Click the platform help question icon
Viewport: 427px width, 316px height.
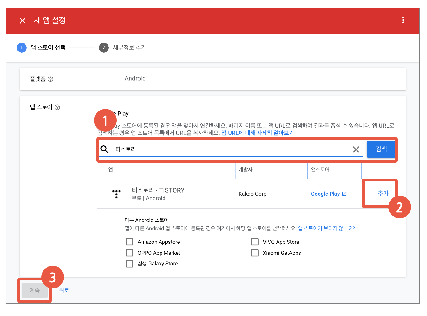point(51,79)
